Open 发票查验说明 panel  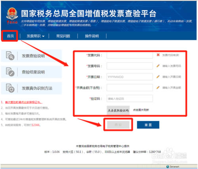[31, 56]
